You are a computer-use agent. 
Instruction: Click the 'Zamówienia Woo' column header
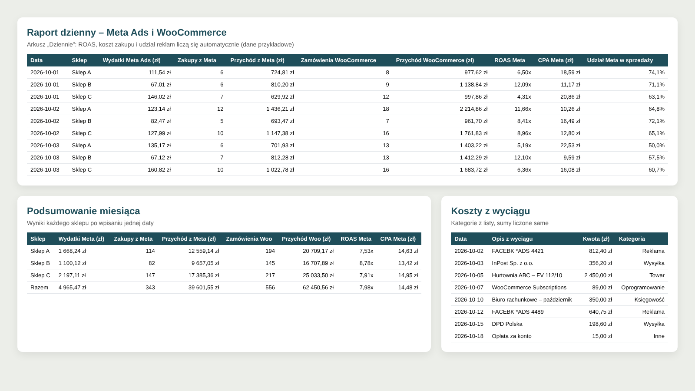249,239
